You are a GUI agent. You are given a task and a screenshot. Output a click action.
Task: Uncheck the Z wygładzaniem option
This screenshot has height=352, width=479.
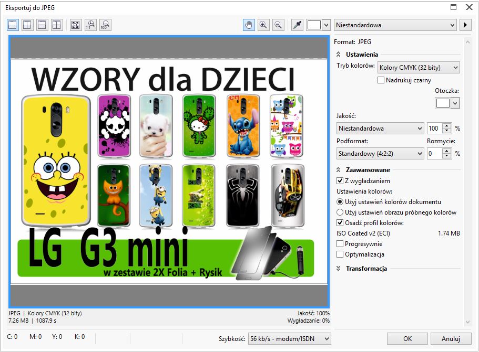[340, 181]
